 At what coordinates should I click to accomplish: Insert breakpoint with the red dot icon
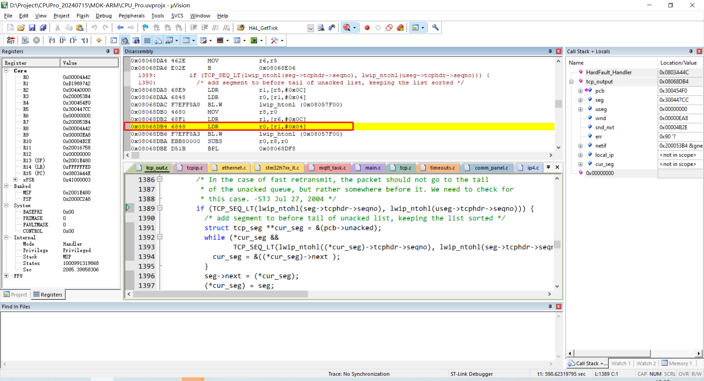tap(367, 28)
